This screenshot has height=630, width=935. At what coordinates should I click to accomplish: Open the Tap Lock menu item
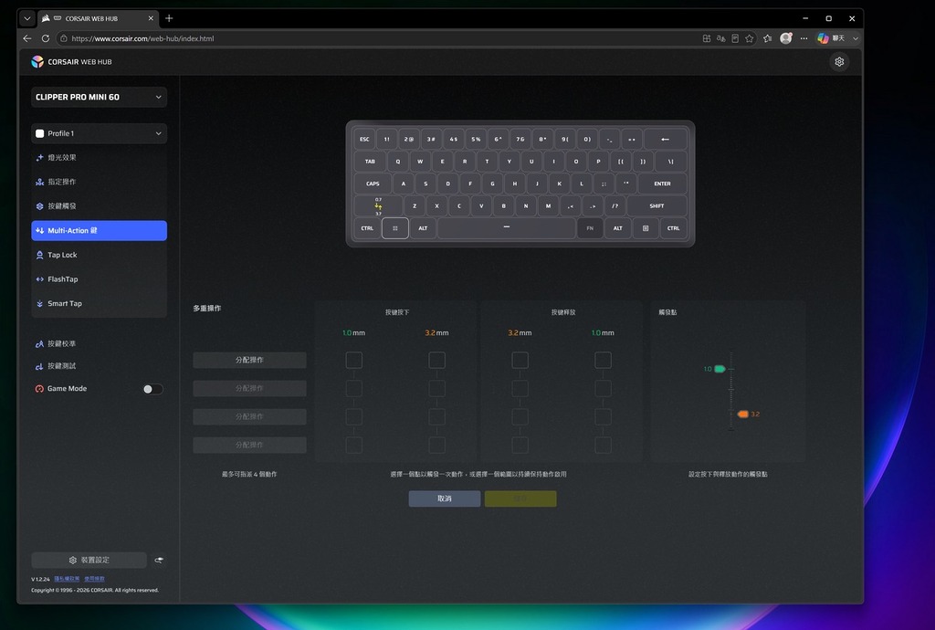click(x=99, y=255)
